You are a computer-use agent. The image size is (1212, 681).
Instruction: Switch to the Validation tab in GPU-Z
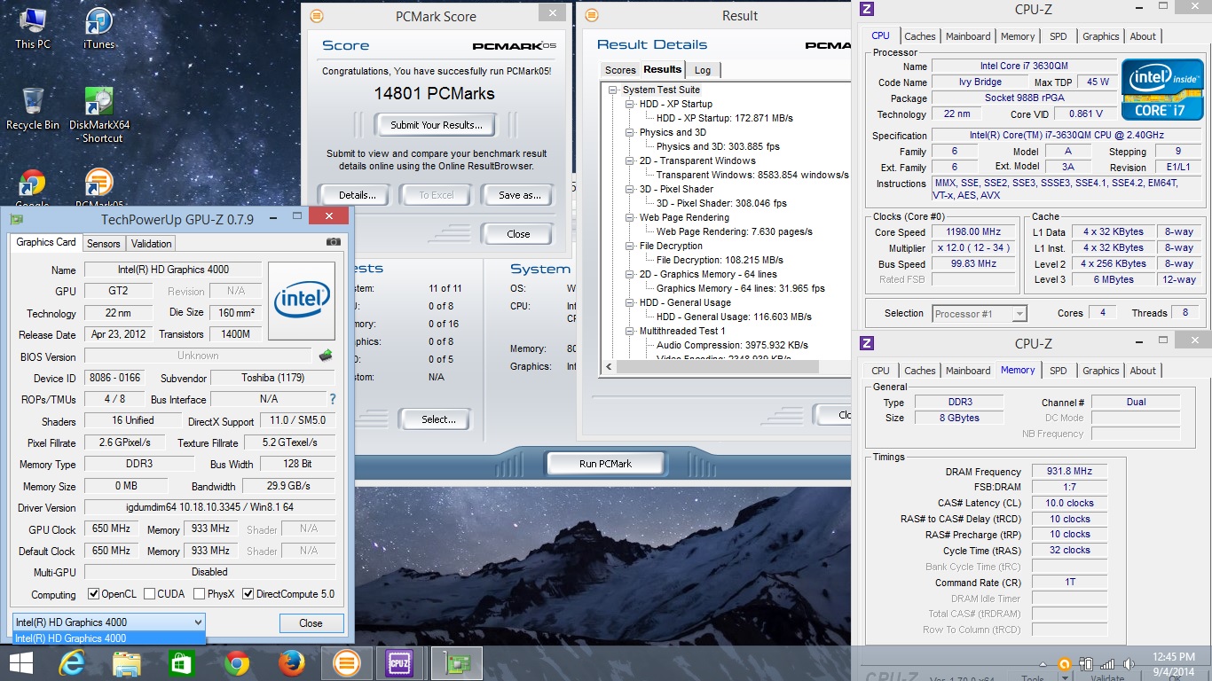tap(151, 244)
